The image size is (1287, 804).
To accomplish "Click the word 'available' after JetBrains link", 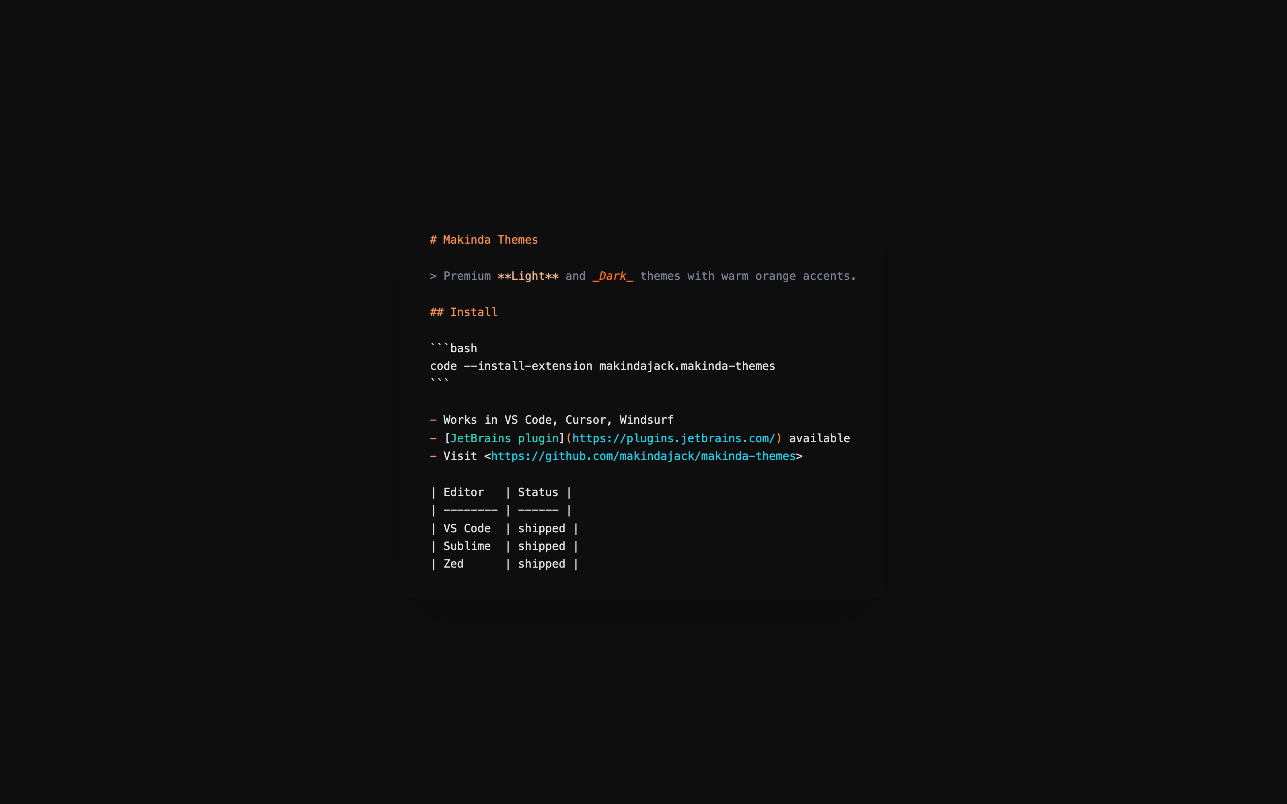I will pos(820,438).
